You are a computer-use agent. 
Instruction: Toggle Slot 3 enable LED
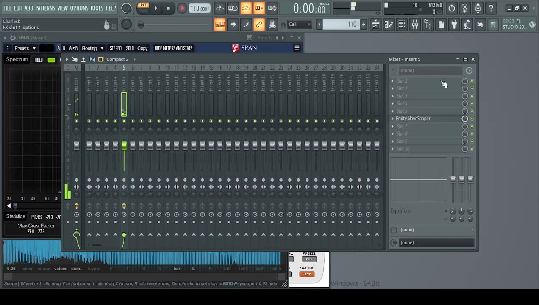[472, 96]
